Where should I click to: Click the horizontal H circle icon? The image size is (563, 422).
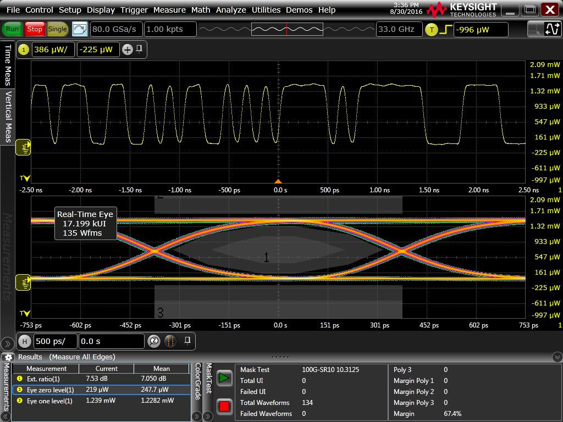24,341
